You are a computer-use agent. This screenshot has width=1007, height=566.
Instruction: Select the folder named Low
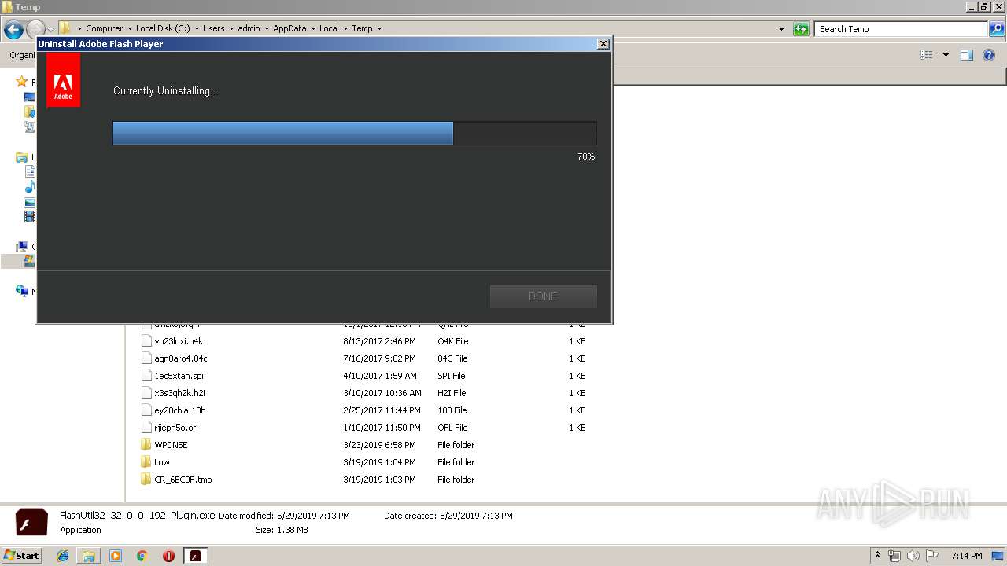pos(162,462)
